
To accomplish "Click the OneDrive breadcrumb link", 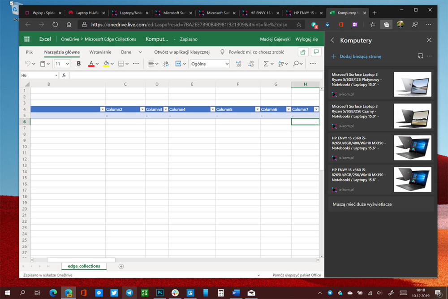I will (70, 39).
